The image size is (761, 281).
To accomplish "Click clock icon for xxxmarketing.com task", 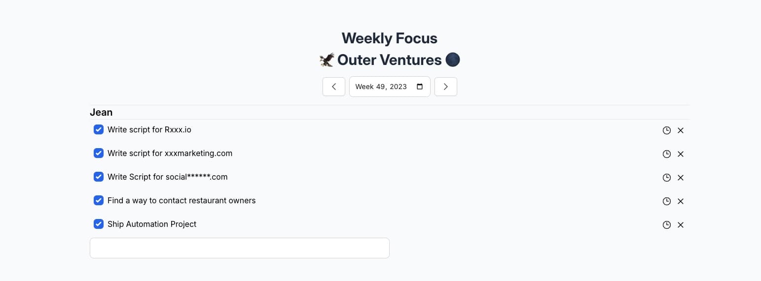I will 666,154.
